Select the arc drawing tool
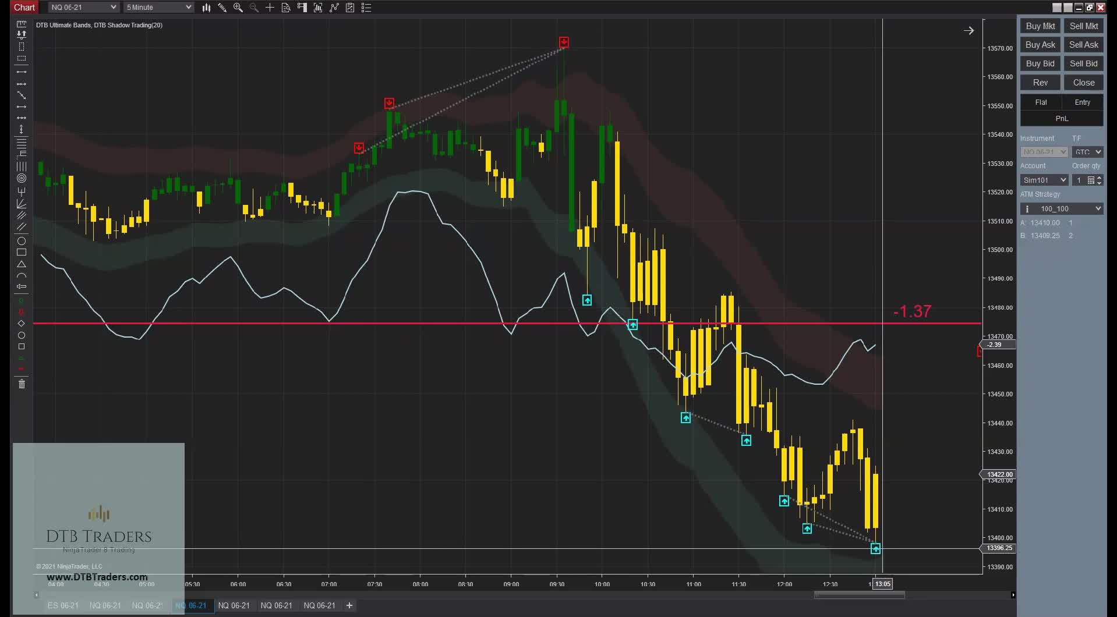 tap(22, 276)
